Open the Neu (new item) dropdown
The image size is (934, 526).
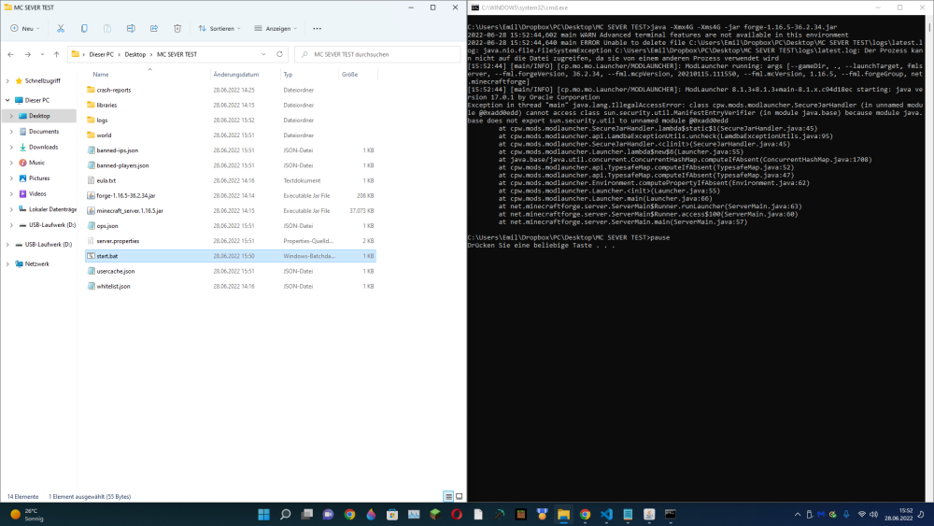coord(25,29)
